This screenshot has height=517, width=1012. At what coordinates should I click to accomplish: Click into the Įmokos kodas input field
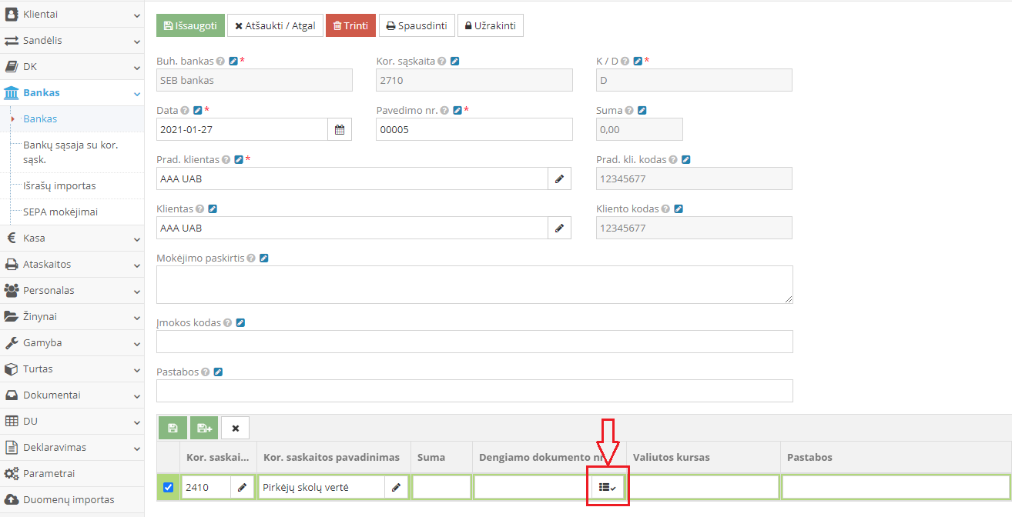point(474,342)
